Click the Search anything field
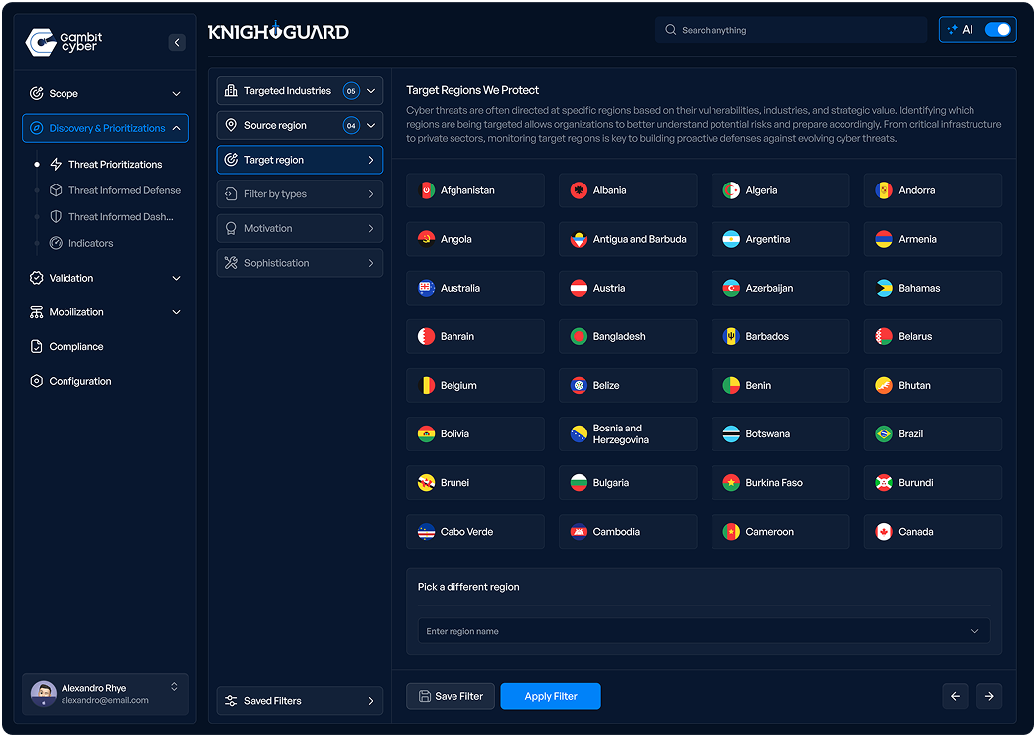 [x=791, y=30]
